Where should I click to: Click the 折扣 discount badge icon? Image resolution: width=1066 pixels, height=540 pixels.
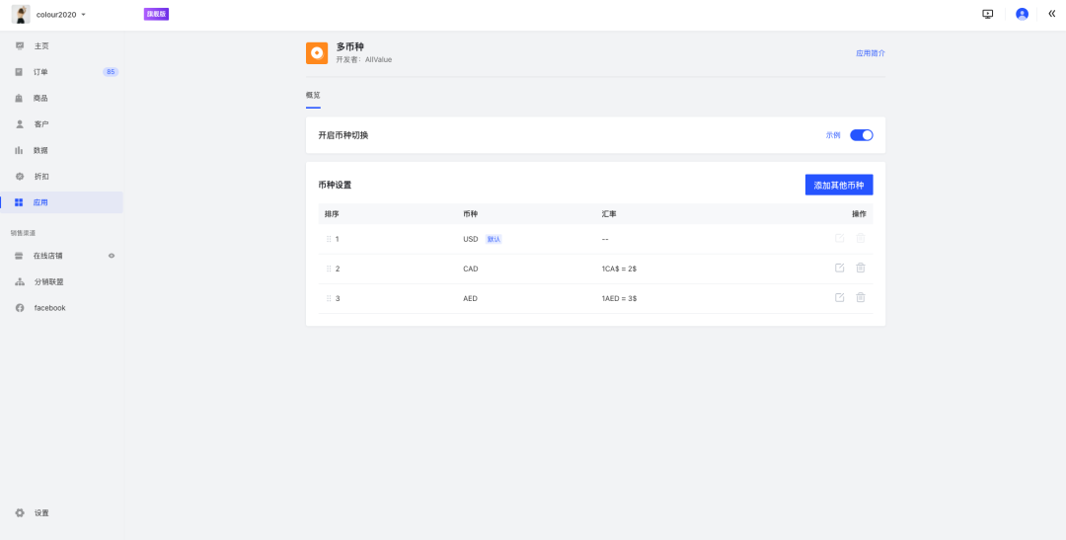[20, 176]
